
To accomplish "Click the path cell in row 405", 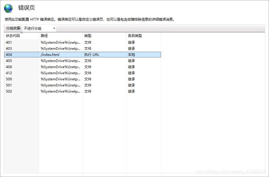I will pyautogui.click(x=60, y=61).
